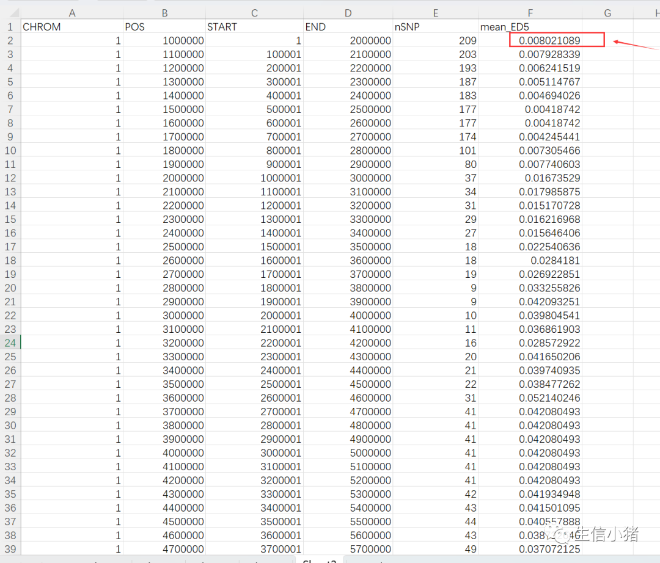Screen dimensions: 660x563
Task: Select END cell with value 4200000
Action: pyautogui.click(x=348, y=343)
